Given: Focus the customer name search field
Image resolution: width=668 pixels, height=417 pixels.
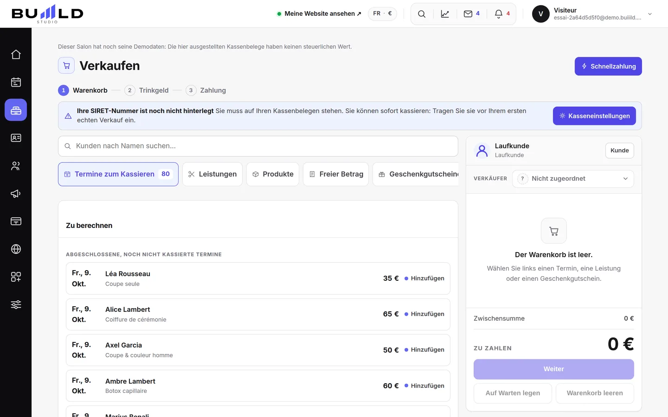Looking at the screenshot, I should pos(258,146).
